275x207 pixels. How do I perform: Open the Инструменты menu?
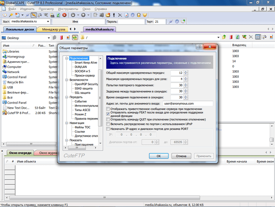pos(68,9)
